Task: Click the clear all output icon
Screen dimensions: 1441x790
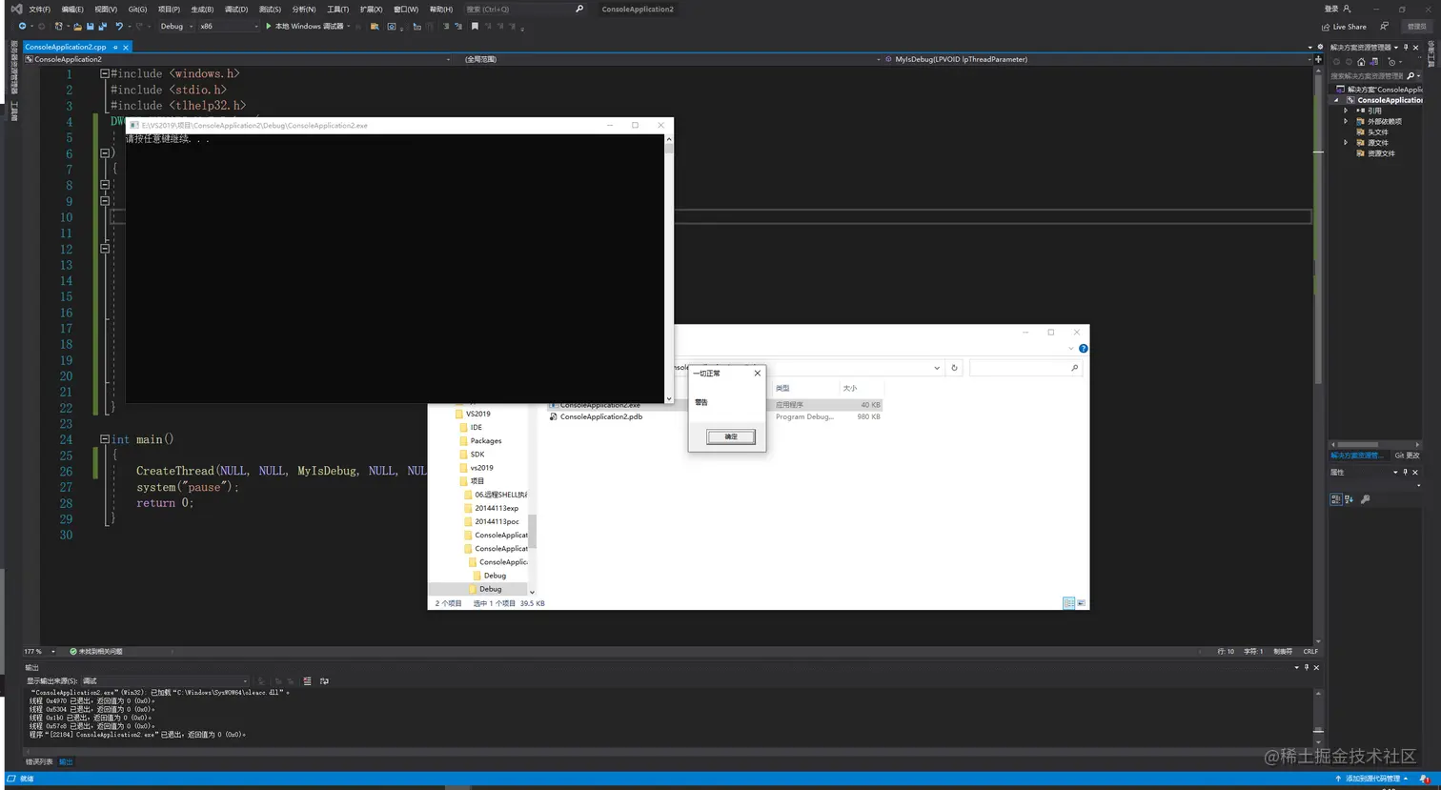Action: pos(307,681)
